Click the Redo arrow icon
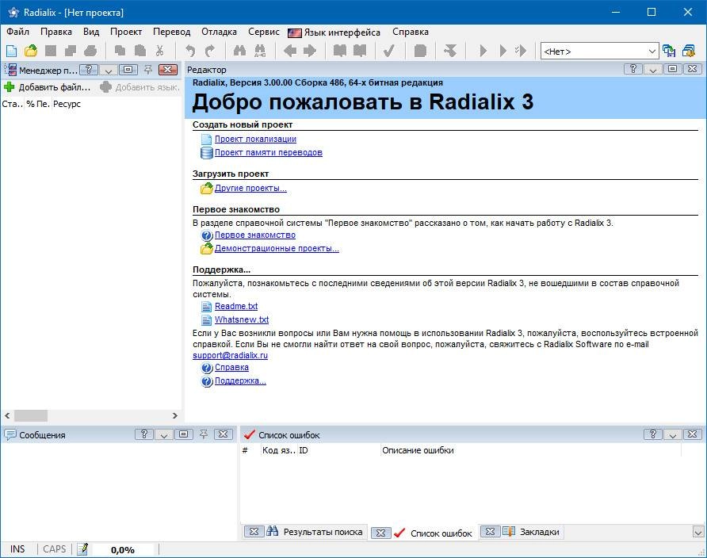707x558 pixels. pos(210,51)
